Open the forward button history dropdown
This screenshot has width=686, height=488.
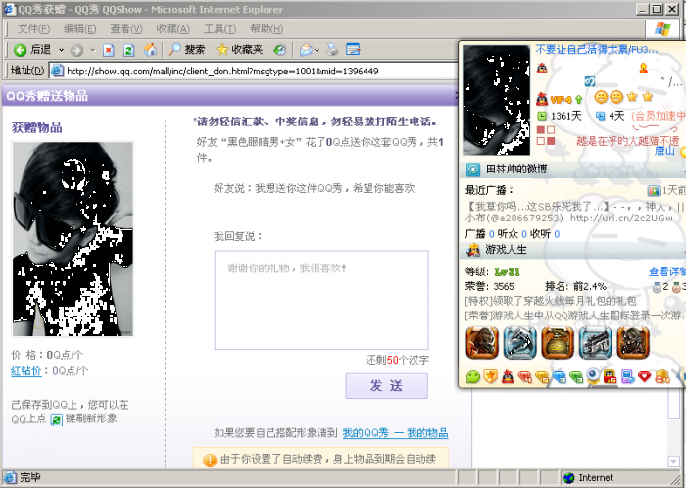pyautogui.click(x=93, y=50)
